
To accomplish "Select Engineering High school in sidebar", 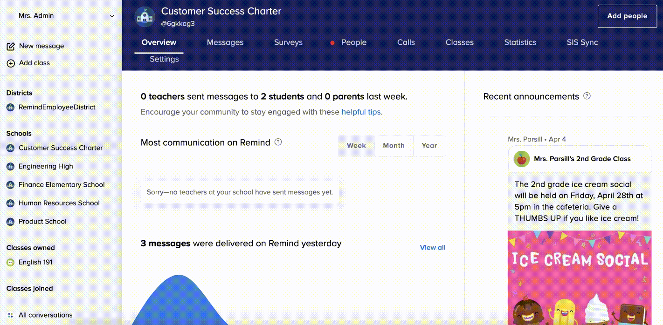I will pyautogui.click(x=46, y=166).
